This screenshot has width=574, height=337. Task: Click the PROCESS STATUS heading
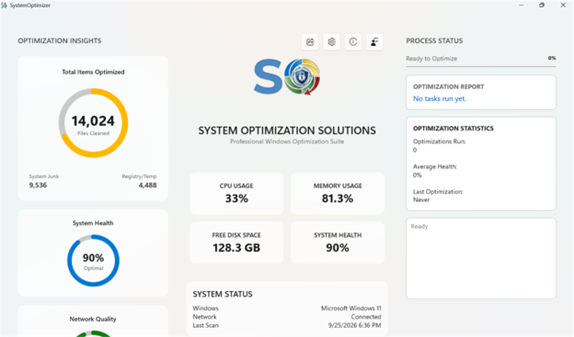coord(434,41)
